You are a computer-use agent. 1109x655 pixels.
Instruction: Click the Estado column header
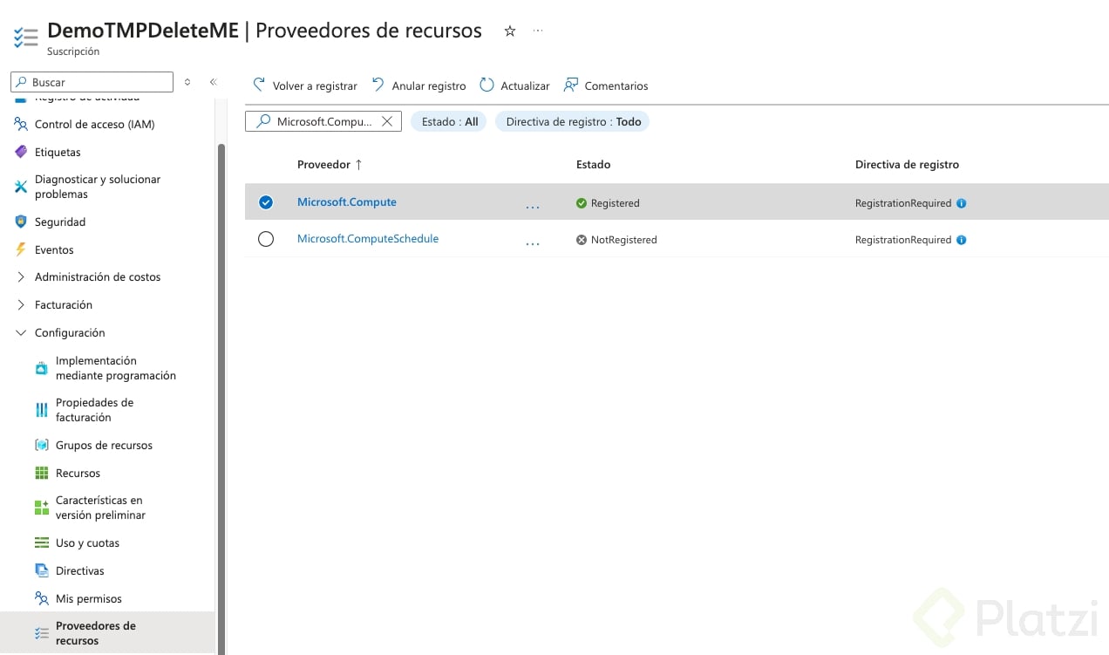pyautogui.click(x=593, y=164)
